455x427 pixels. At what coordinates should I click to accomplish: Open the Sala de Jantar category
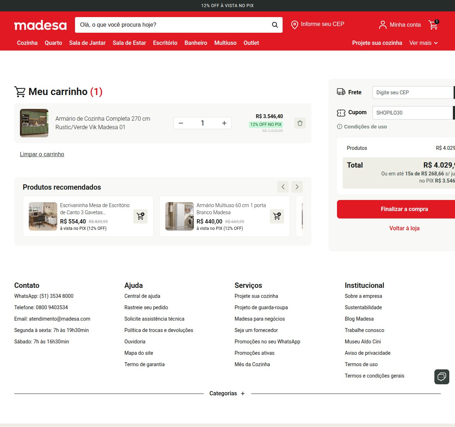point(87,43)
